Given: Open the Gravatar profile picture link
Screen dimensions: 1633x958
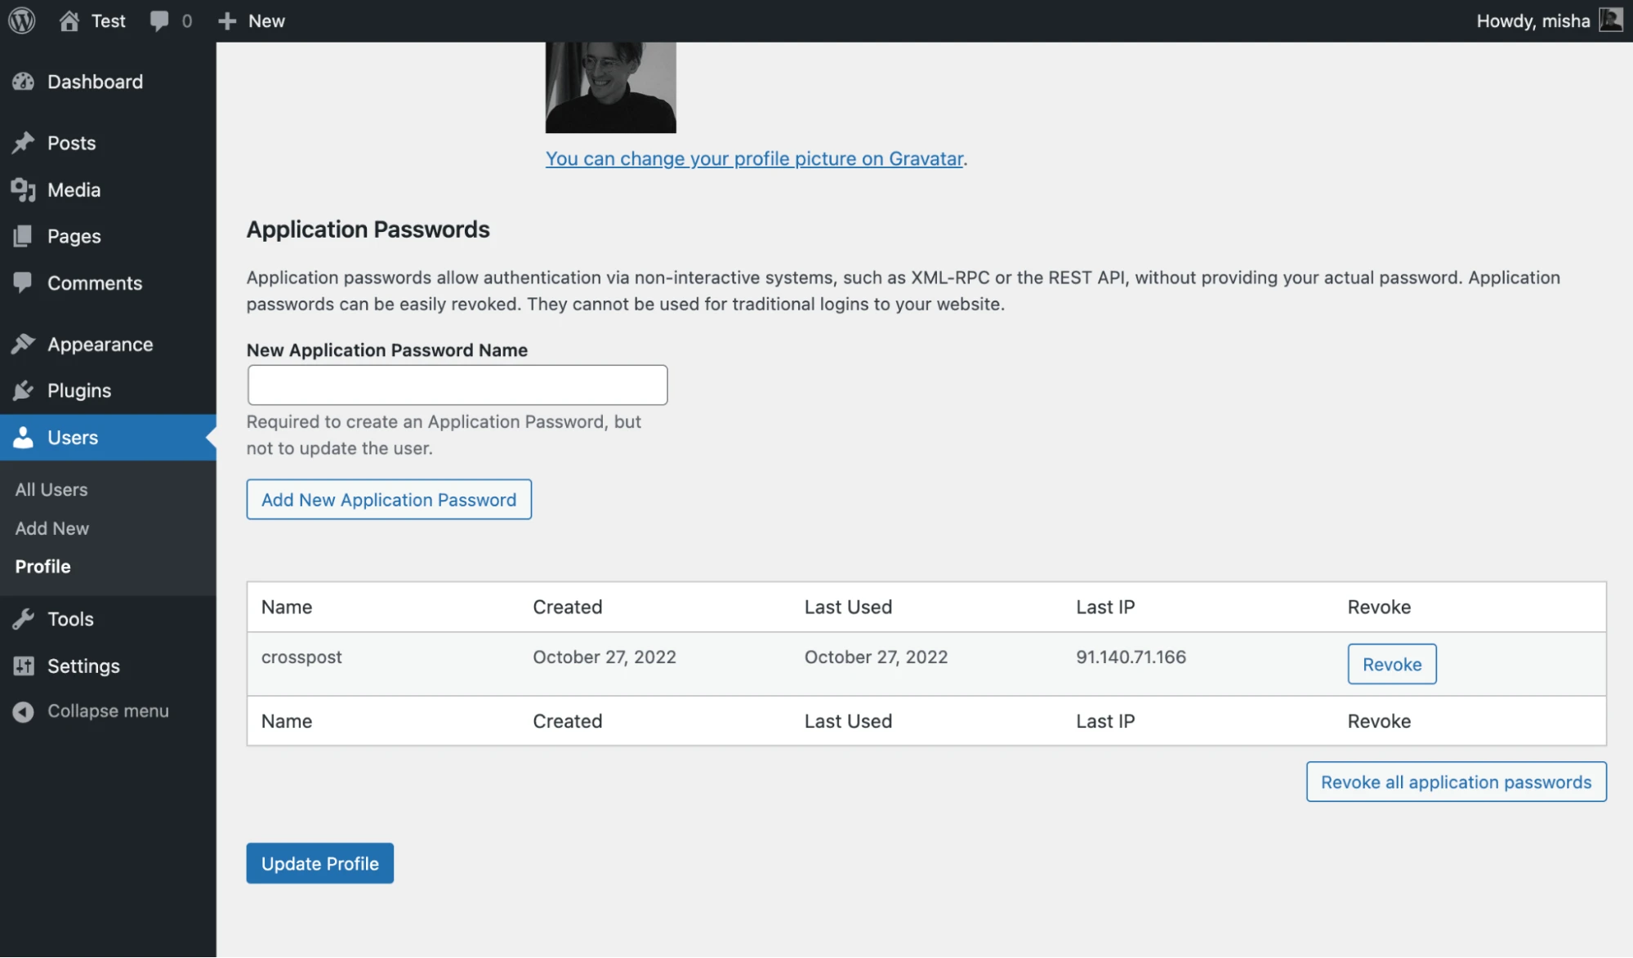Looking at the screenshot, I should pyautogui.click(x=753, y=158).
